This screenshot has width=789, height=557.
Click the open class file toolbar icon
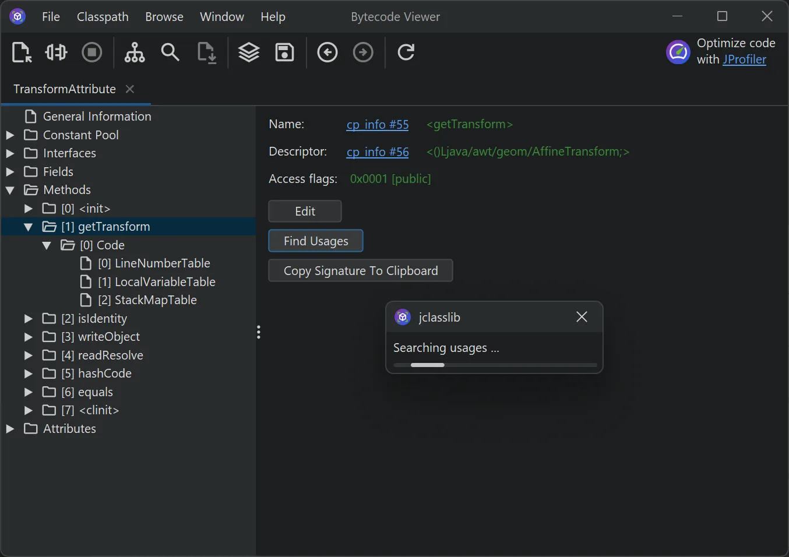(x=22, y=52)
